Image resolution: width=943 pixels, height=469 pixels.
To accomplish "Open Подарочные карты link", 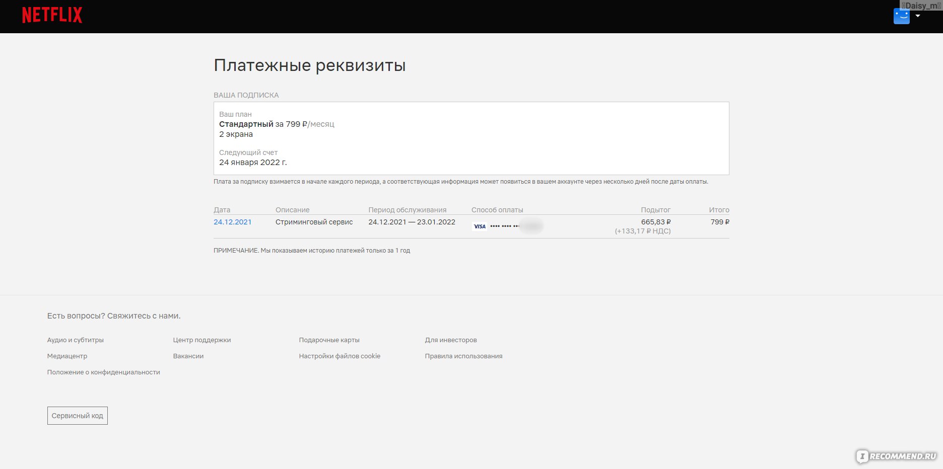I will (x=329, y=340).
